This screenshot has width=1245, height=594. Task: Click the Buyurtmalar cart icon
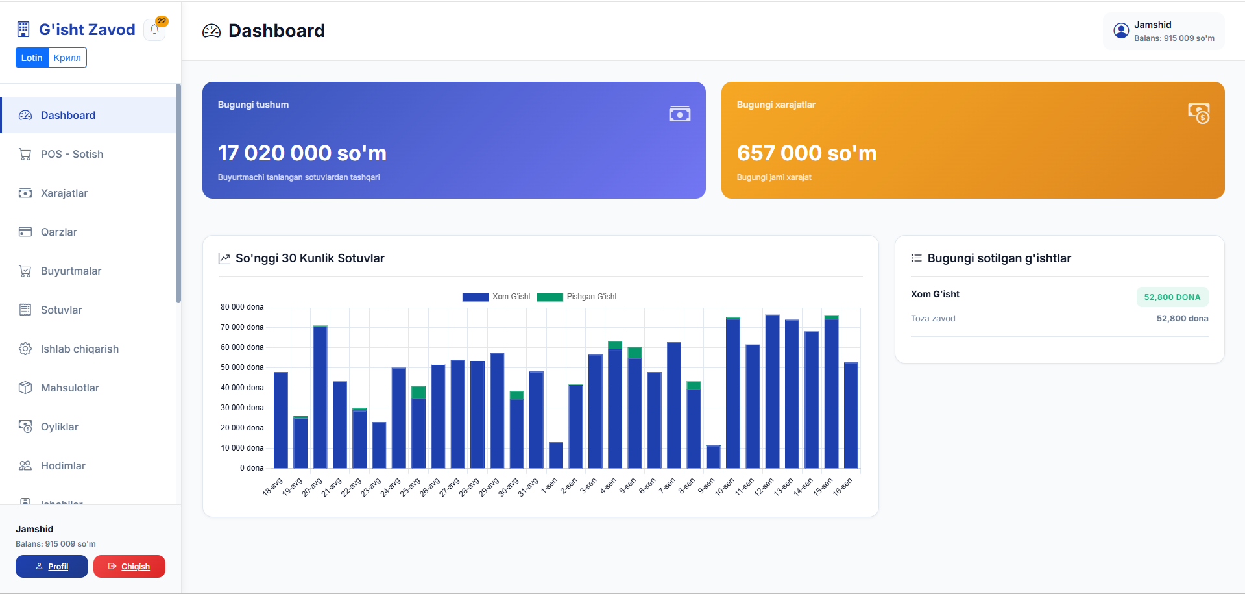[x=25, y=271]
